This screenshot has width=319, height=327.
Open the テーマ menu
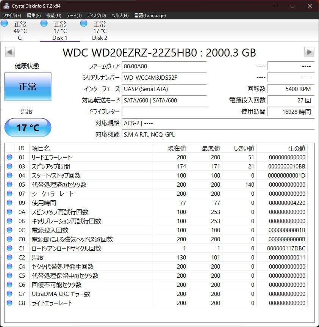click(x=75, y=15)
